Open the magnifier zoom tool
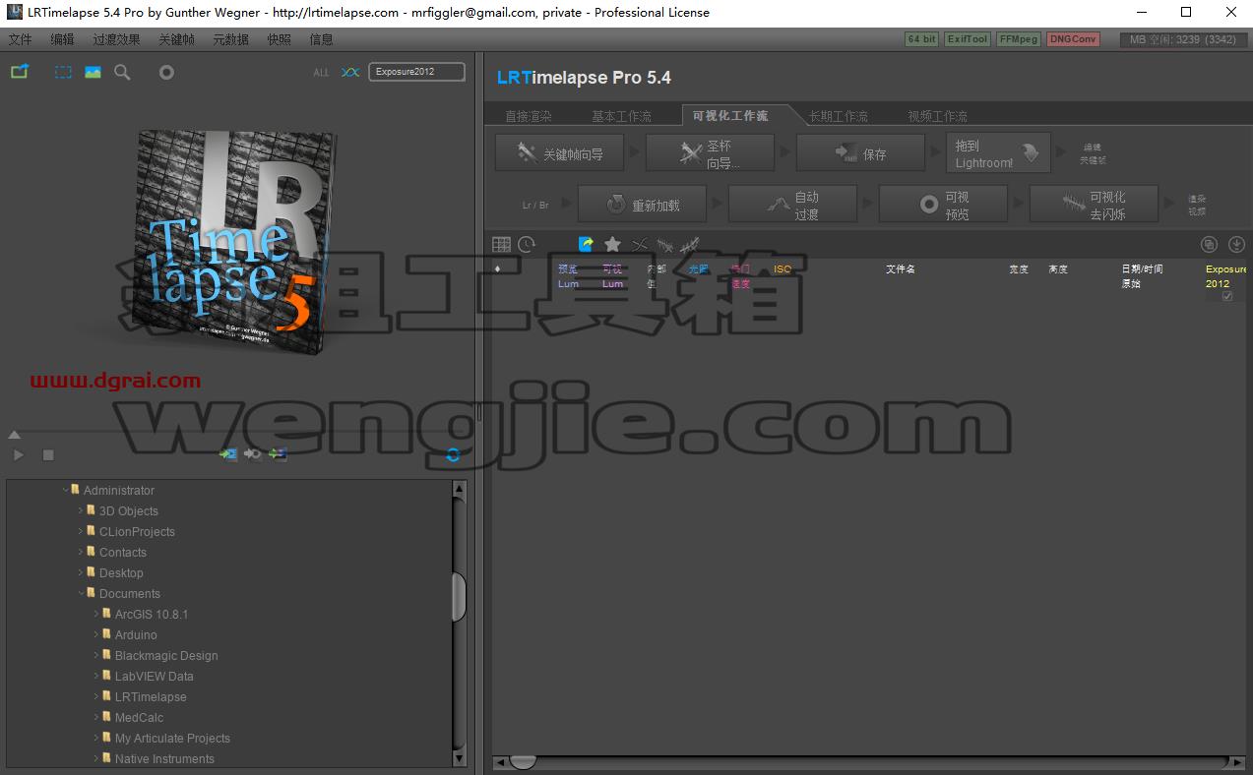The width and height of the screenshot is (1253, 775). (122, 72)
